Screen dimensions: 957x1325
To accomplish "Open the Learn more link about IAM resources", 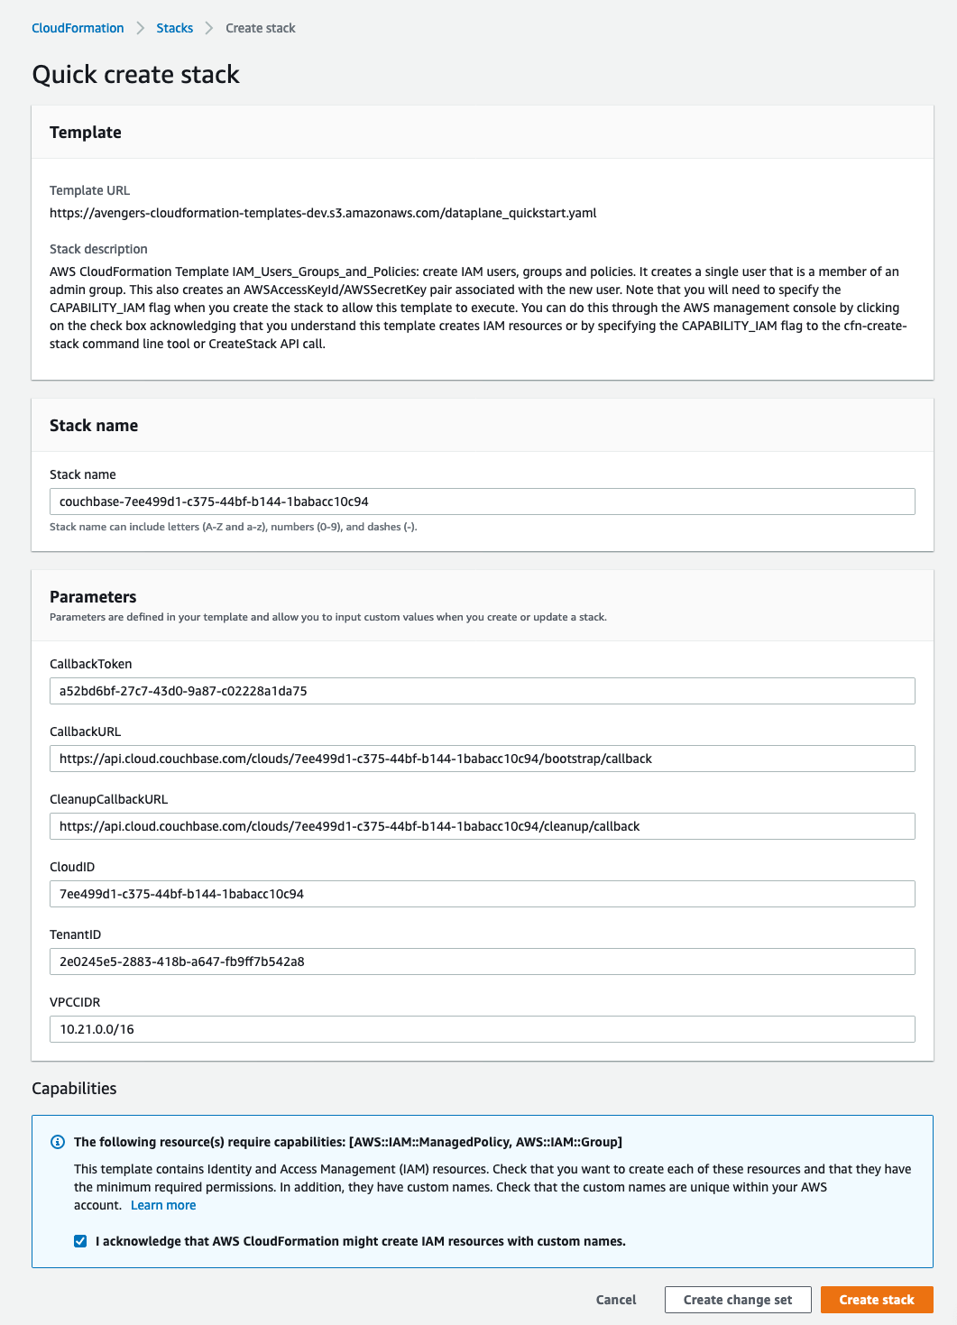I will (163, 1205).
